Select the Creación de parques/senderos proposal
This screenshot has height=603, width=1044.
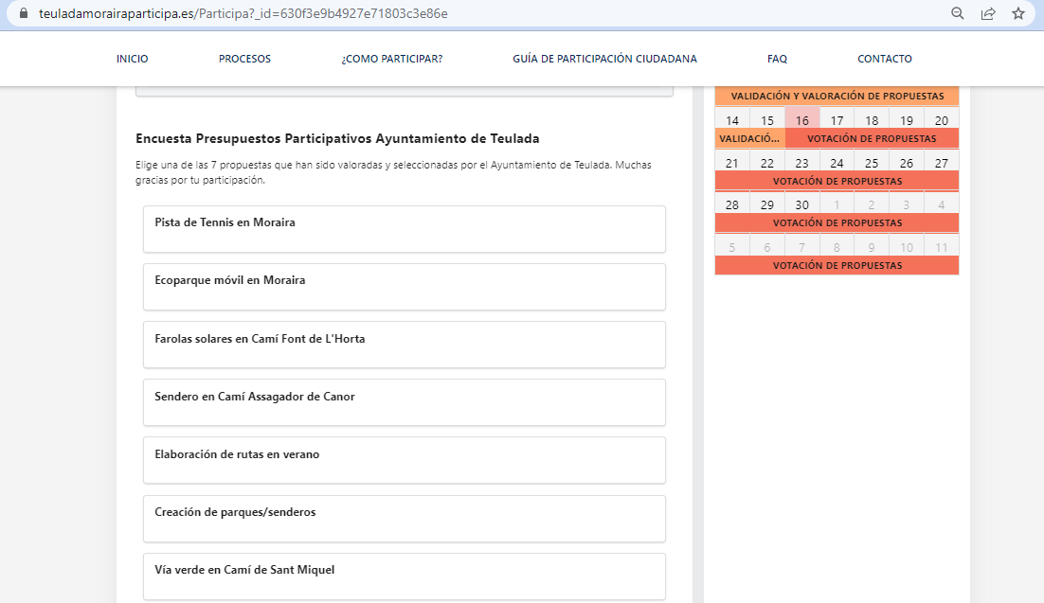click(x=404, y=518)
